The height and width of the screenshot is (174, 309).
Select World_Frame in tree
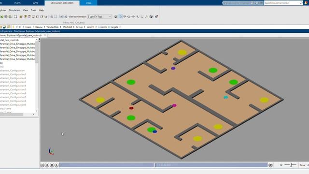point(5,108)
